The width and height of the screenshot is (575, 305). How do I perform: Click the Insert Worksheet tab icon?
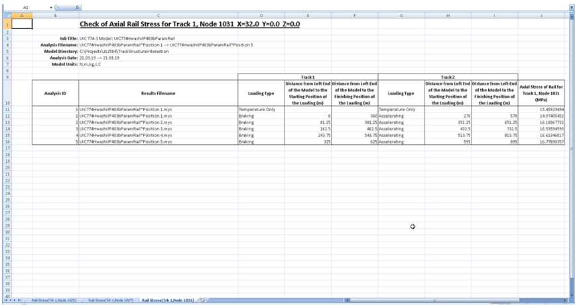tap(202, 300)
